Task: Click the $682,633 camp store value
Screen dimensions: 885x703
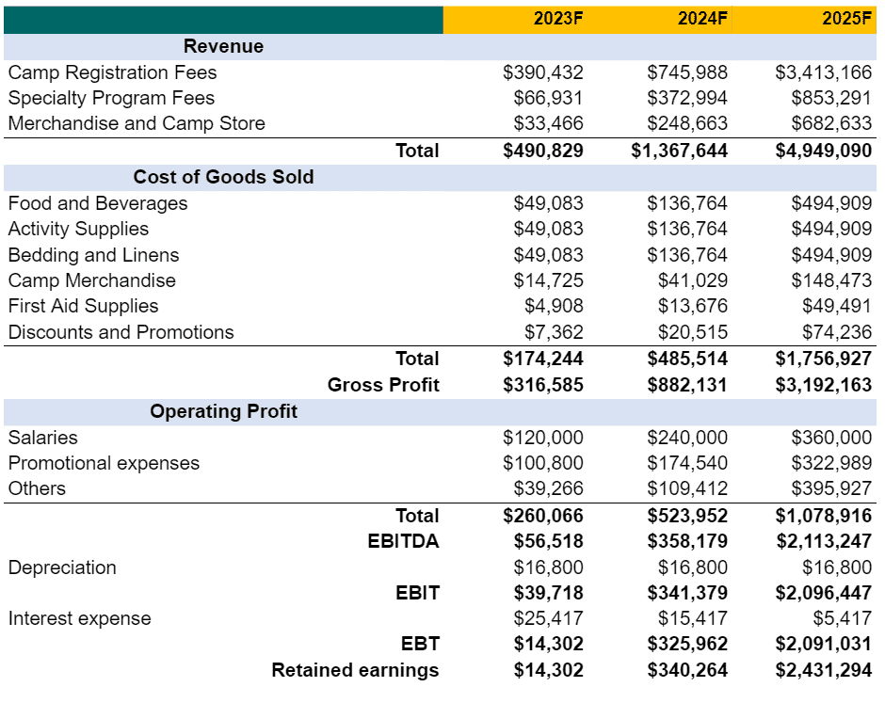Action: 831,123
